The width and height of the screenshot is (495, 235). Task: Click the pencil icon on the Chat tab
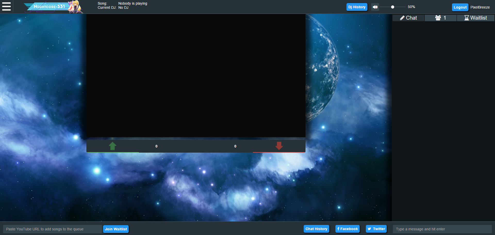pos(403,18)
